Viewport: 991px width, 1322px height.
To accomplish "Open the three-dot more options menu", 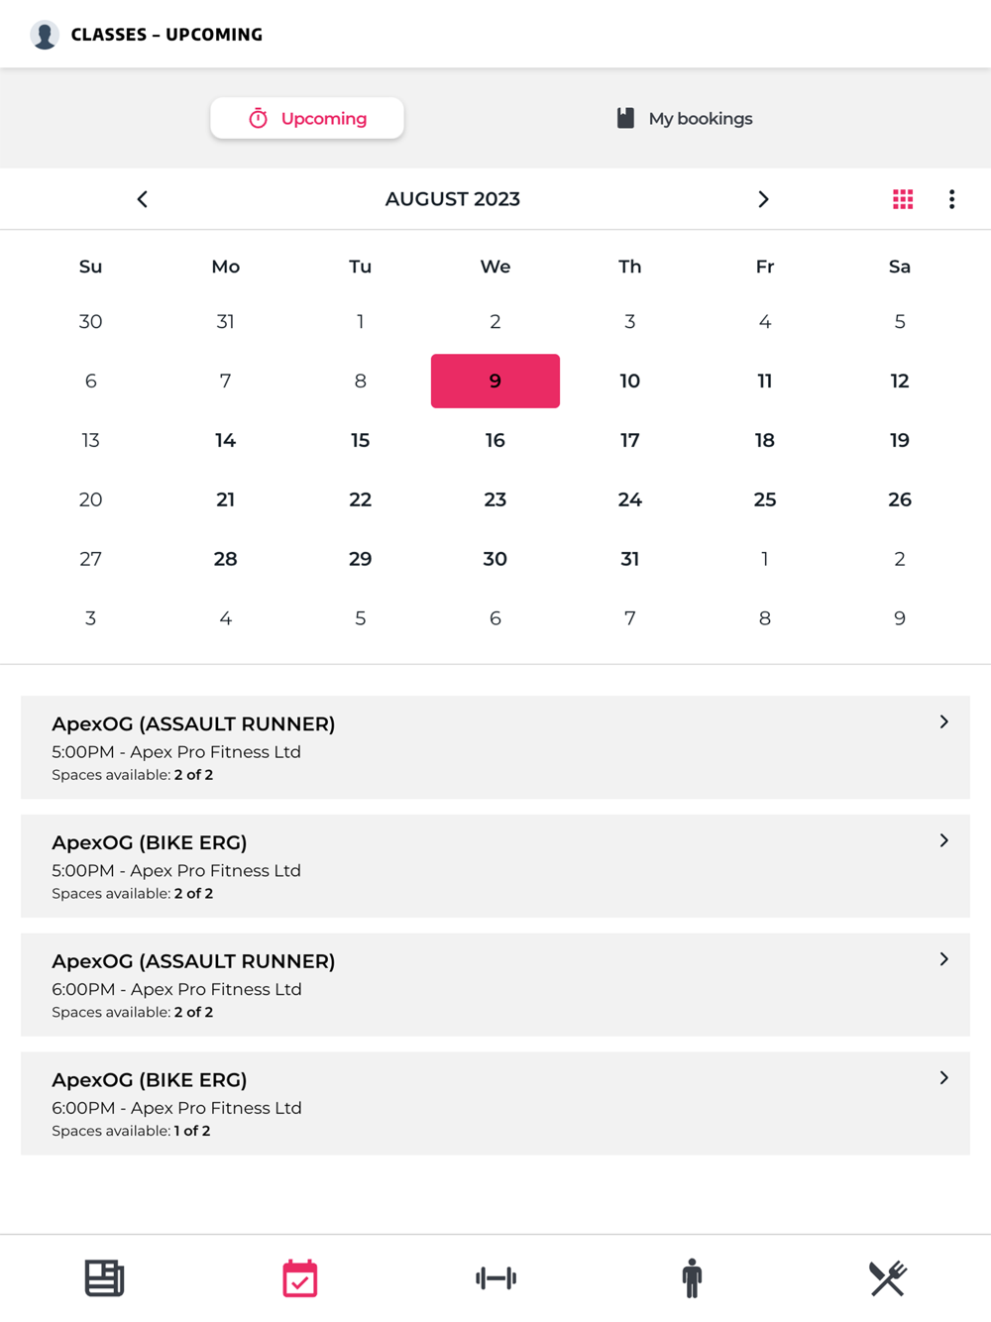I will tap(951, 199).
